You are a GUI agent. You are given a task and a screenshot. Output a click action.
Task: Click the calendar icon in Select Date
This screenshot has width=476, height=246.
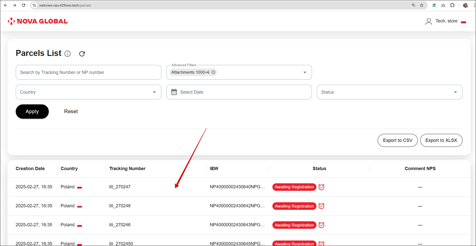(x=174, y=92)
